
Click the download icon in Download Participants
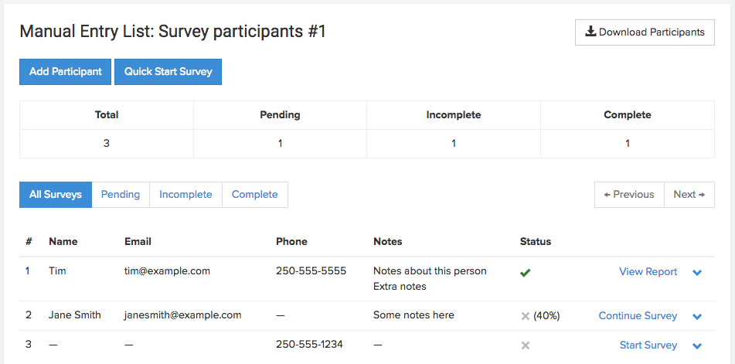(x=590, y=32)
